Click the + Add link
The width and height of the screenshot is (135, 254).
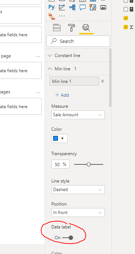(62, 95)
